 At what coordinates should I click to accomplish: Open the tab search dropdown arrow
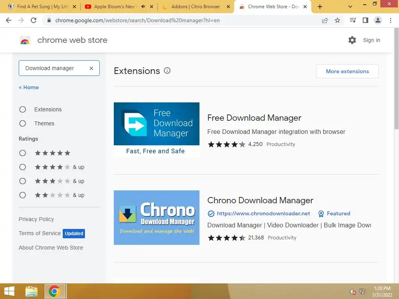coord(350,7)
